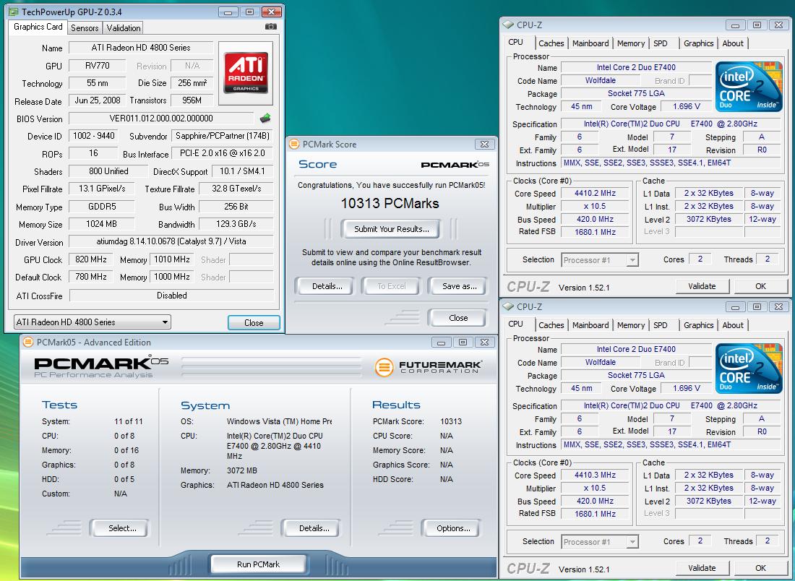Open the Caches tab in lower CPU-Z
Viewport: 795px width, 581px height.
pyautogui.click(x=551, y=325)
